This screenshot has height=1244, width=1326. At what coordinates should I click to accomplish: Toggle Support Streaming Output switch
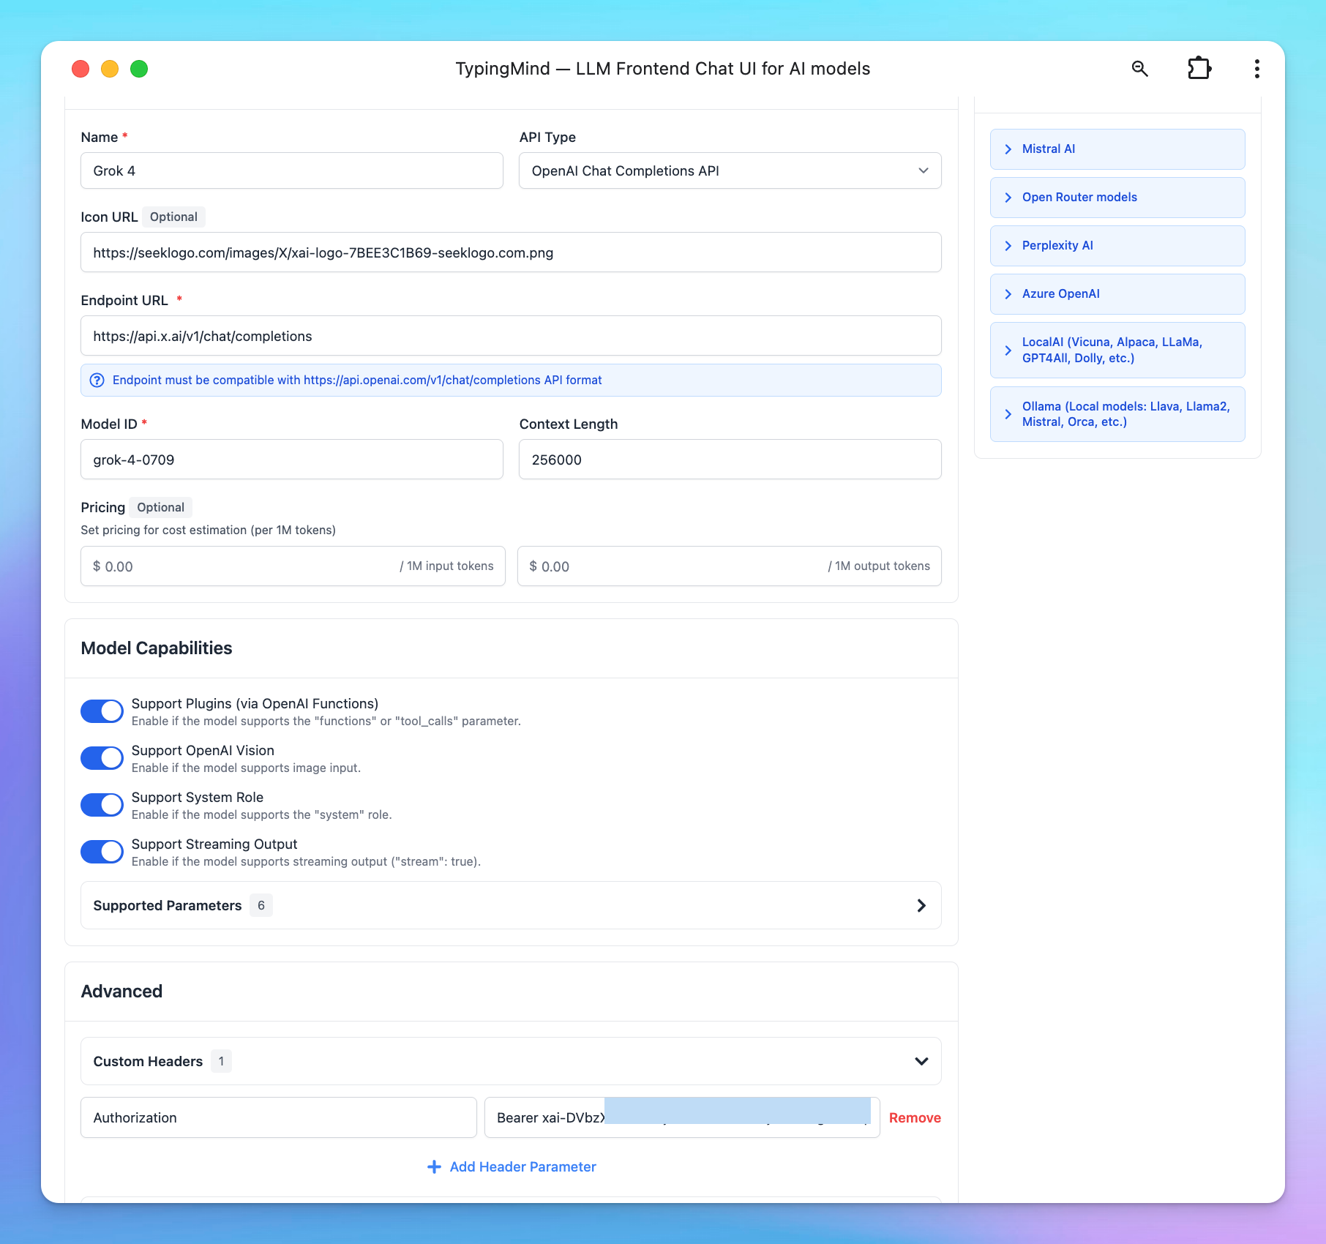[102, 852]
